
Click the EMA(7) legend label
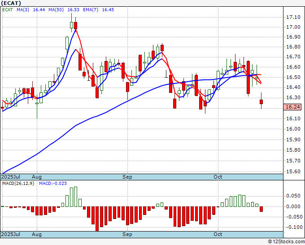(x=91, y=10)
